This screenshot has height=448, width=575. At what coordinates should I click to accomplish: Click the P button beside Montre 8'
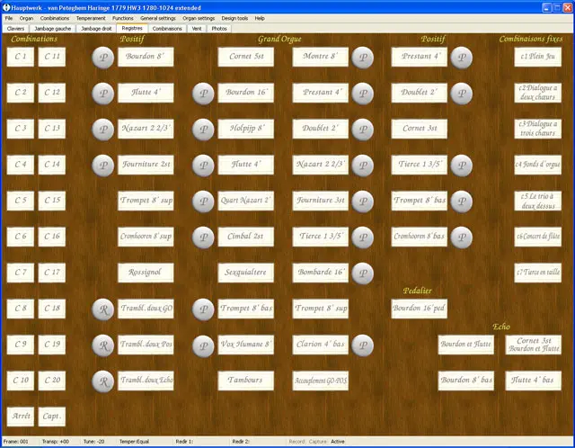click(362, 58)
